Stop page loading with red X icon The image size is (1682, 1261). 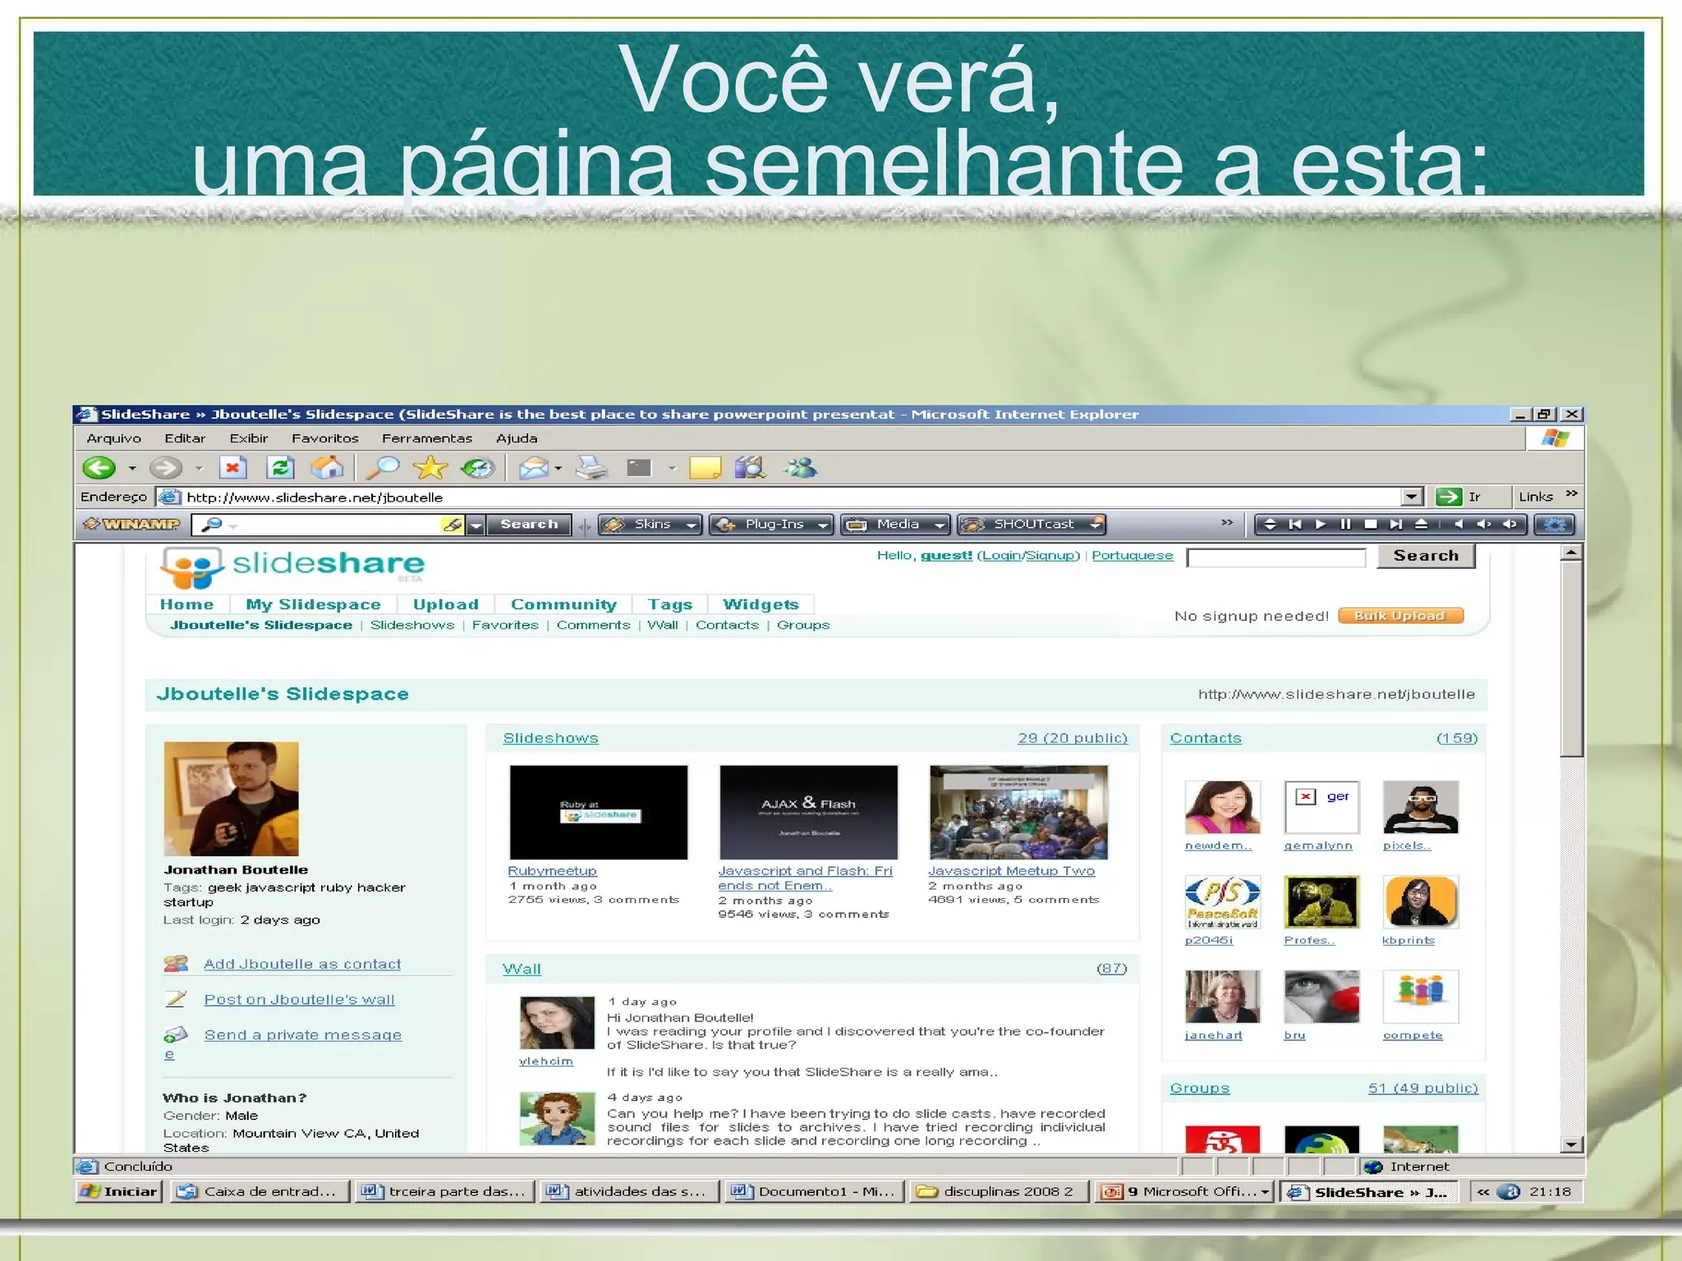(233, 468)
